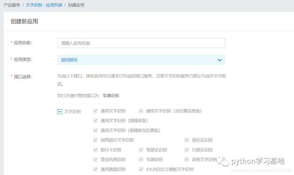Viewport: 294px width, 175px height.
Task: Open the 应用类型 dropdown showing 游戏娱乐
Action: click(x=141, y=60)
